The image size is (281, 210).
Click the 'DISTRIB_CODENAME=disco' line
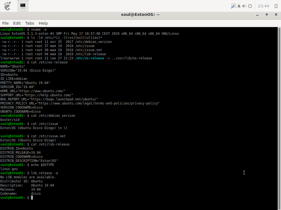coord(21,157)
